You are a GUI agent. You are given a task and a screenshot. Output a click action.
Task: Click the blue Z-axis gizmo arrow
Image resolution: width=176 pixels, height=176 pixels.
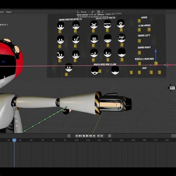(x=156, y=51)
